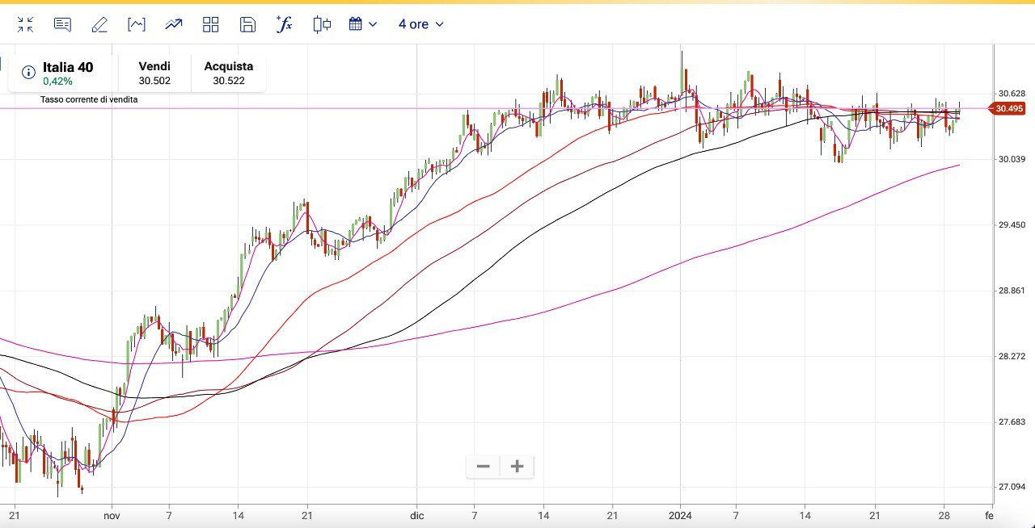Viewport: 1035px width, 528px height.
Task: Select the pencil drawing tool
Action: tap(99, 24)
